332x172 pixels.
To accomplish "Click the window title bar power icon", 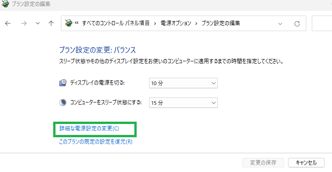I will coord(5,4).
